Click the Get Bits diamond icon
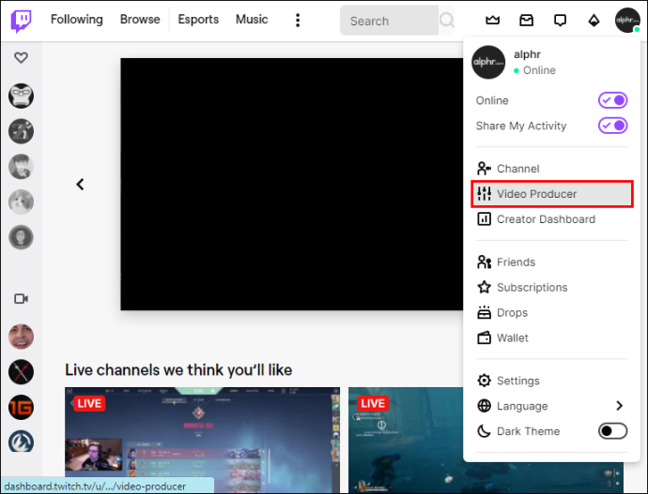Screen dimensions: 648x494 click(594, 21)
